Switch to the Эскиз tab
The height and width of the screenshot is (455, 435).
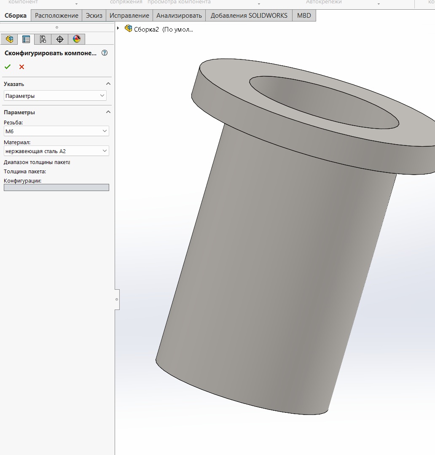[94, 15]
